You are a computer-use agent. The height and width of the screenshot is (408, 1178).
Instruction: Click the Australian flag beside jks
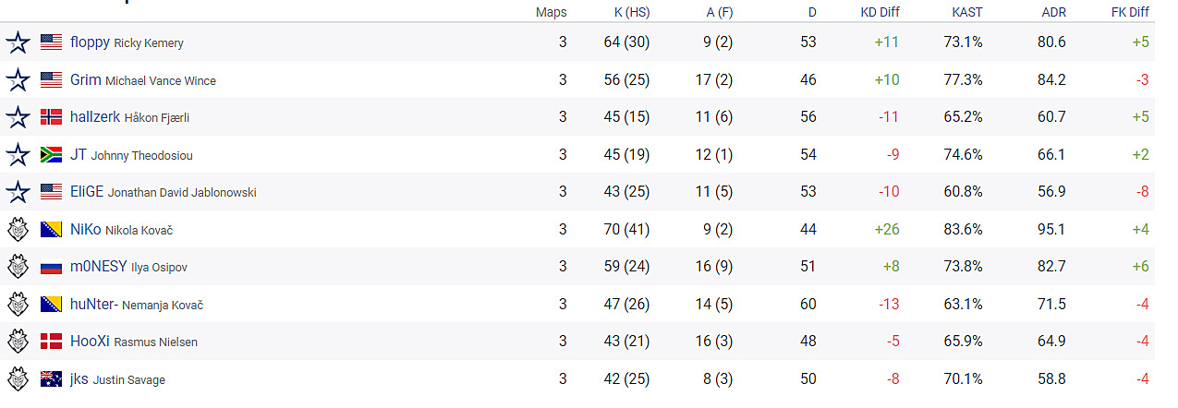pos(52,378)
